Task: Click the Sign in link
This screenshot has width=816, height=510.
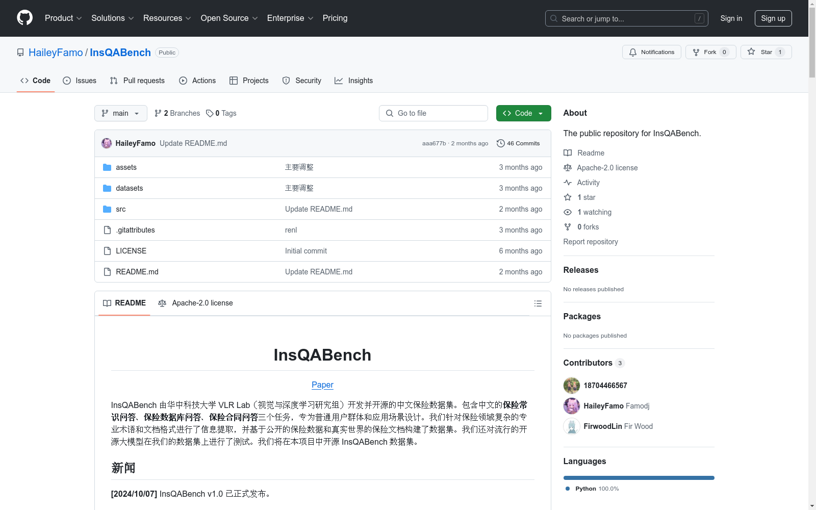Action: [731, 18]
